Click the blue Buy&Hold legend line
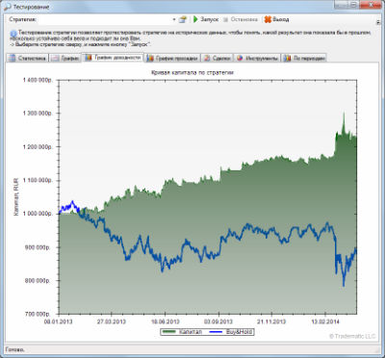 [x=216, y=332]
